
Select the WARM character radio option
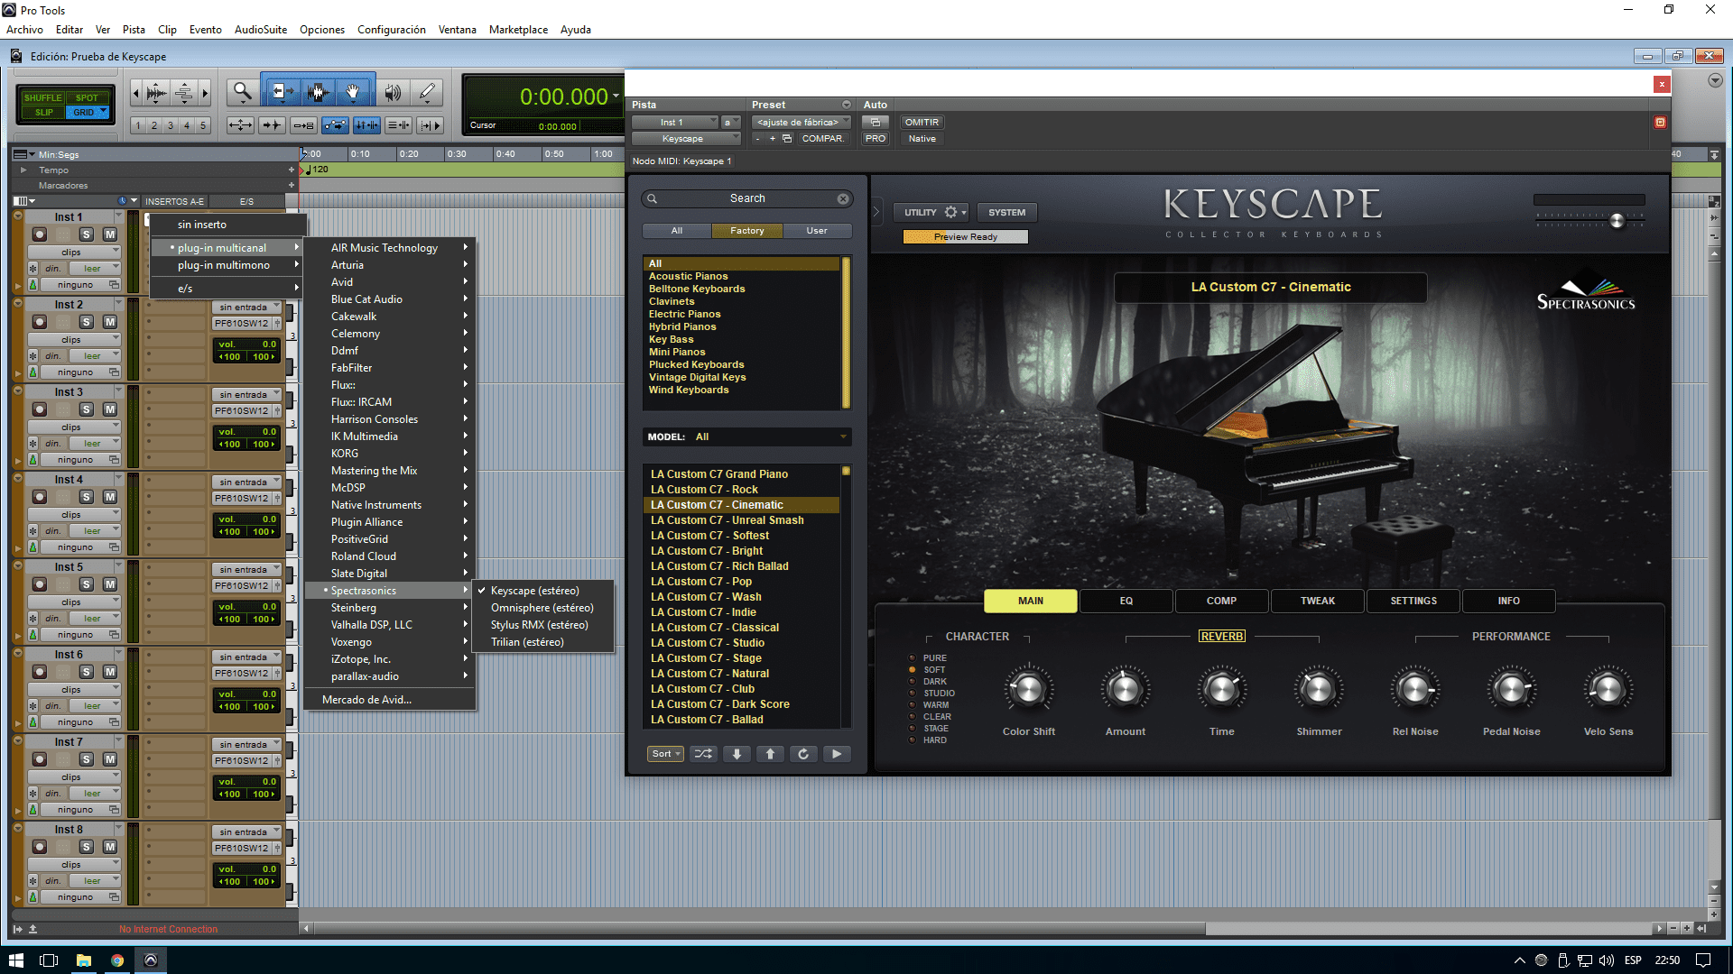(913, 705)
